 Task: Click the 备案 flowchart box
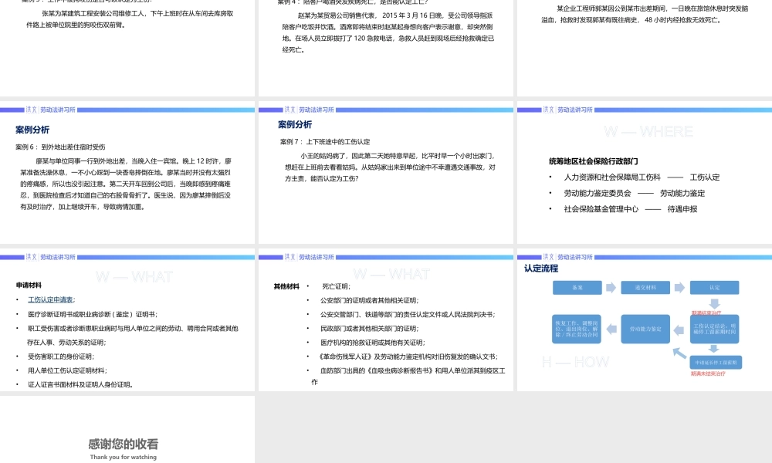click(577, 288)
